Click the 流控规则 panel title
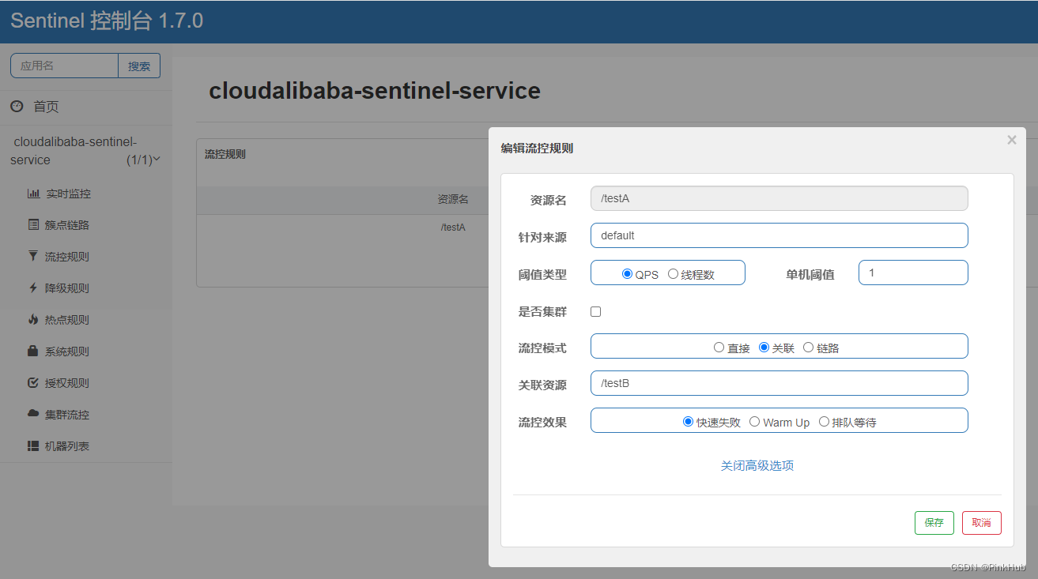Image resolution: width=1038 pixels, height=579 pixels. [225, 154]
